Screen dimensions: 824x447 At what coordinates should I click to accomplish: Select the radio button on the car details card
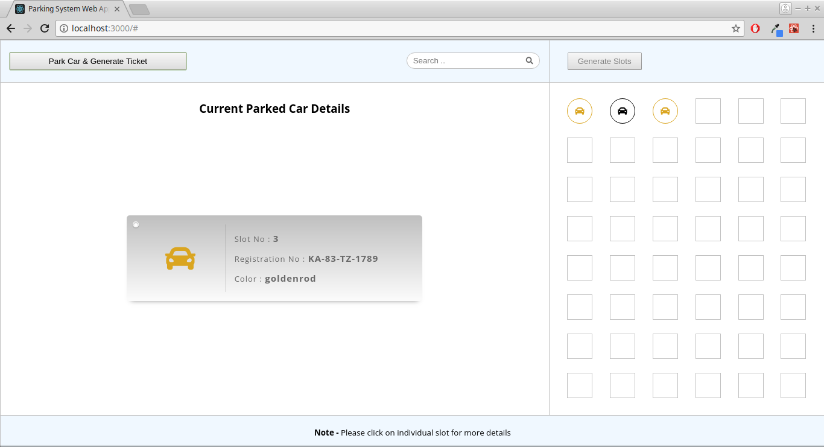(136, 224)
